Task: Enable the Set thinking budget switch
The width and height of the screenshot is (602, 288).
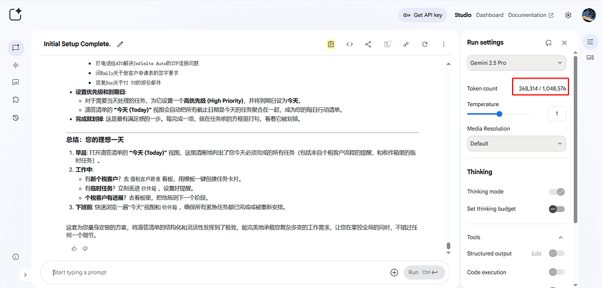Action: click(557, 209)
